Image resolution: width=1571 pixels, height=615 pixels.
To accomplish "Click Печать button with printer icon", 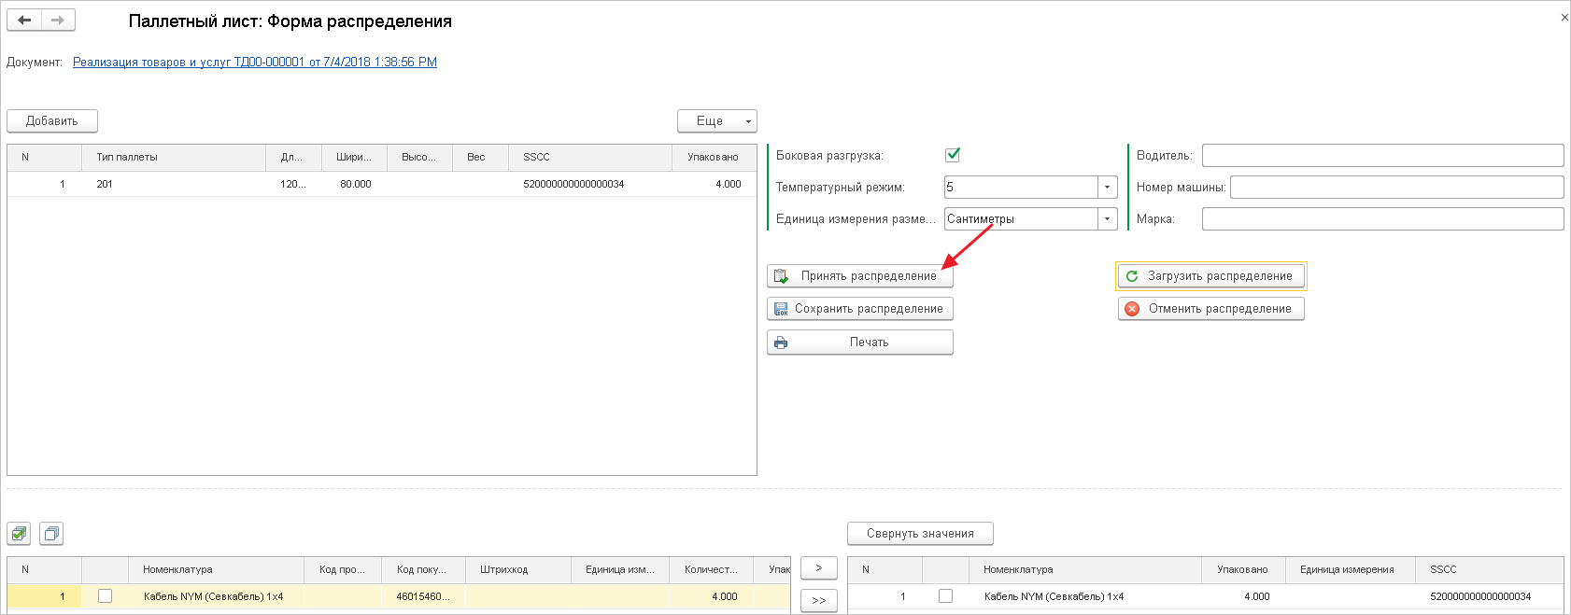I will (859, 342).
